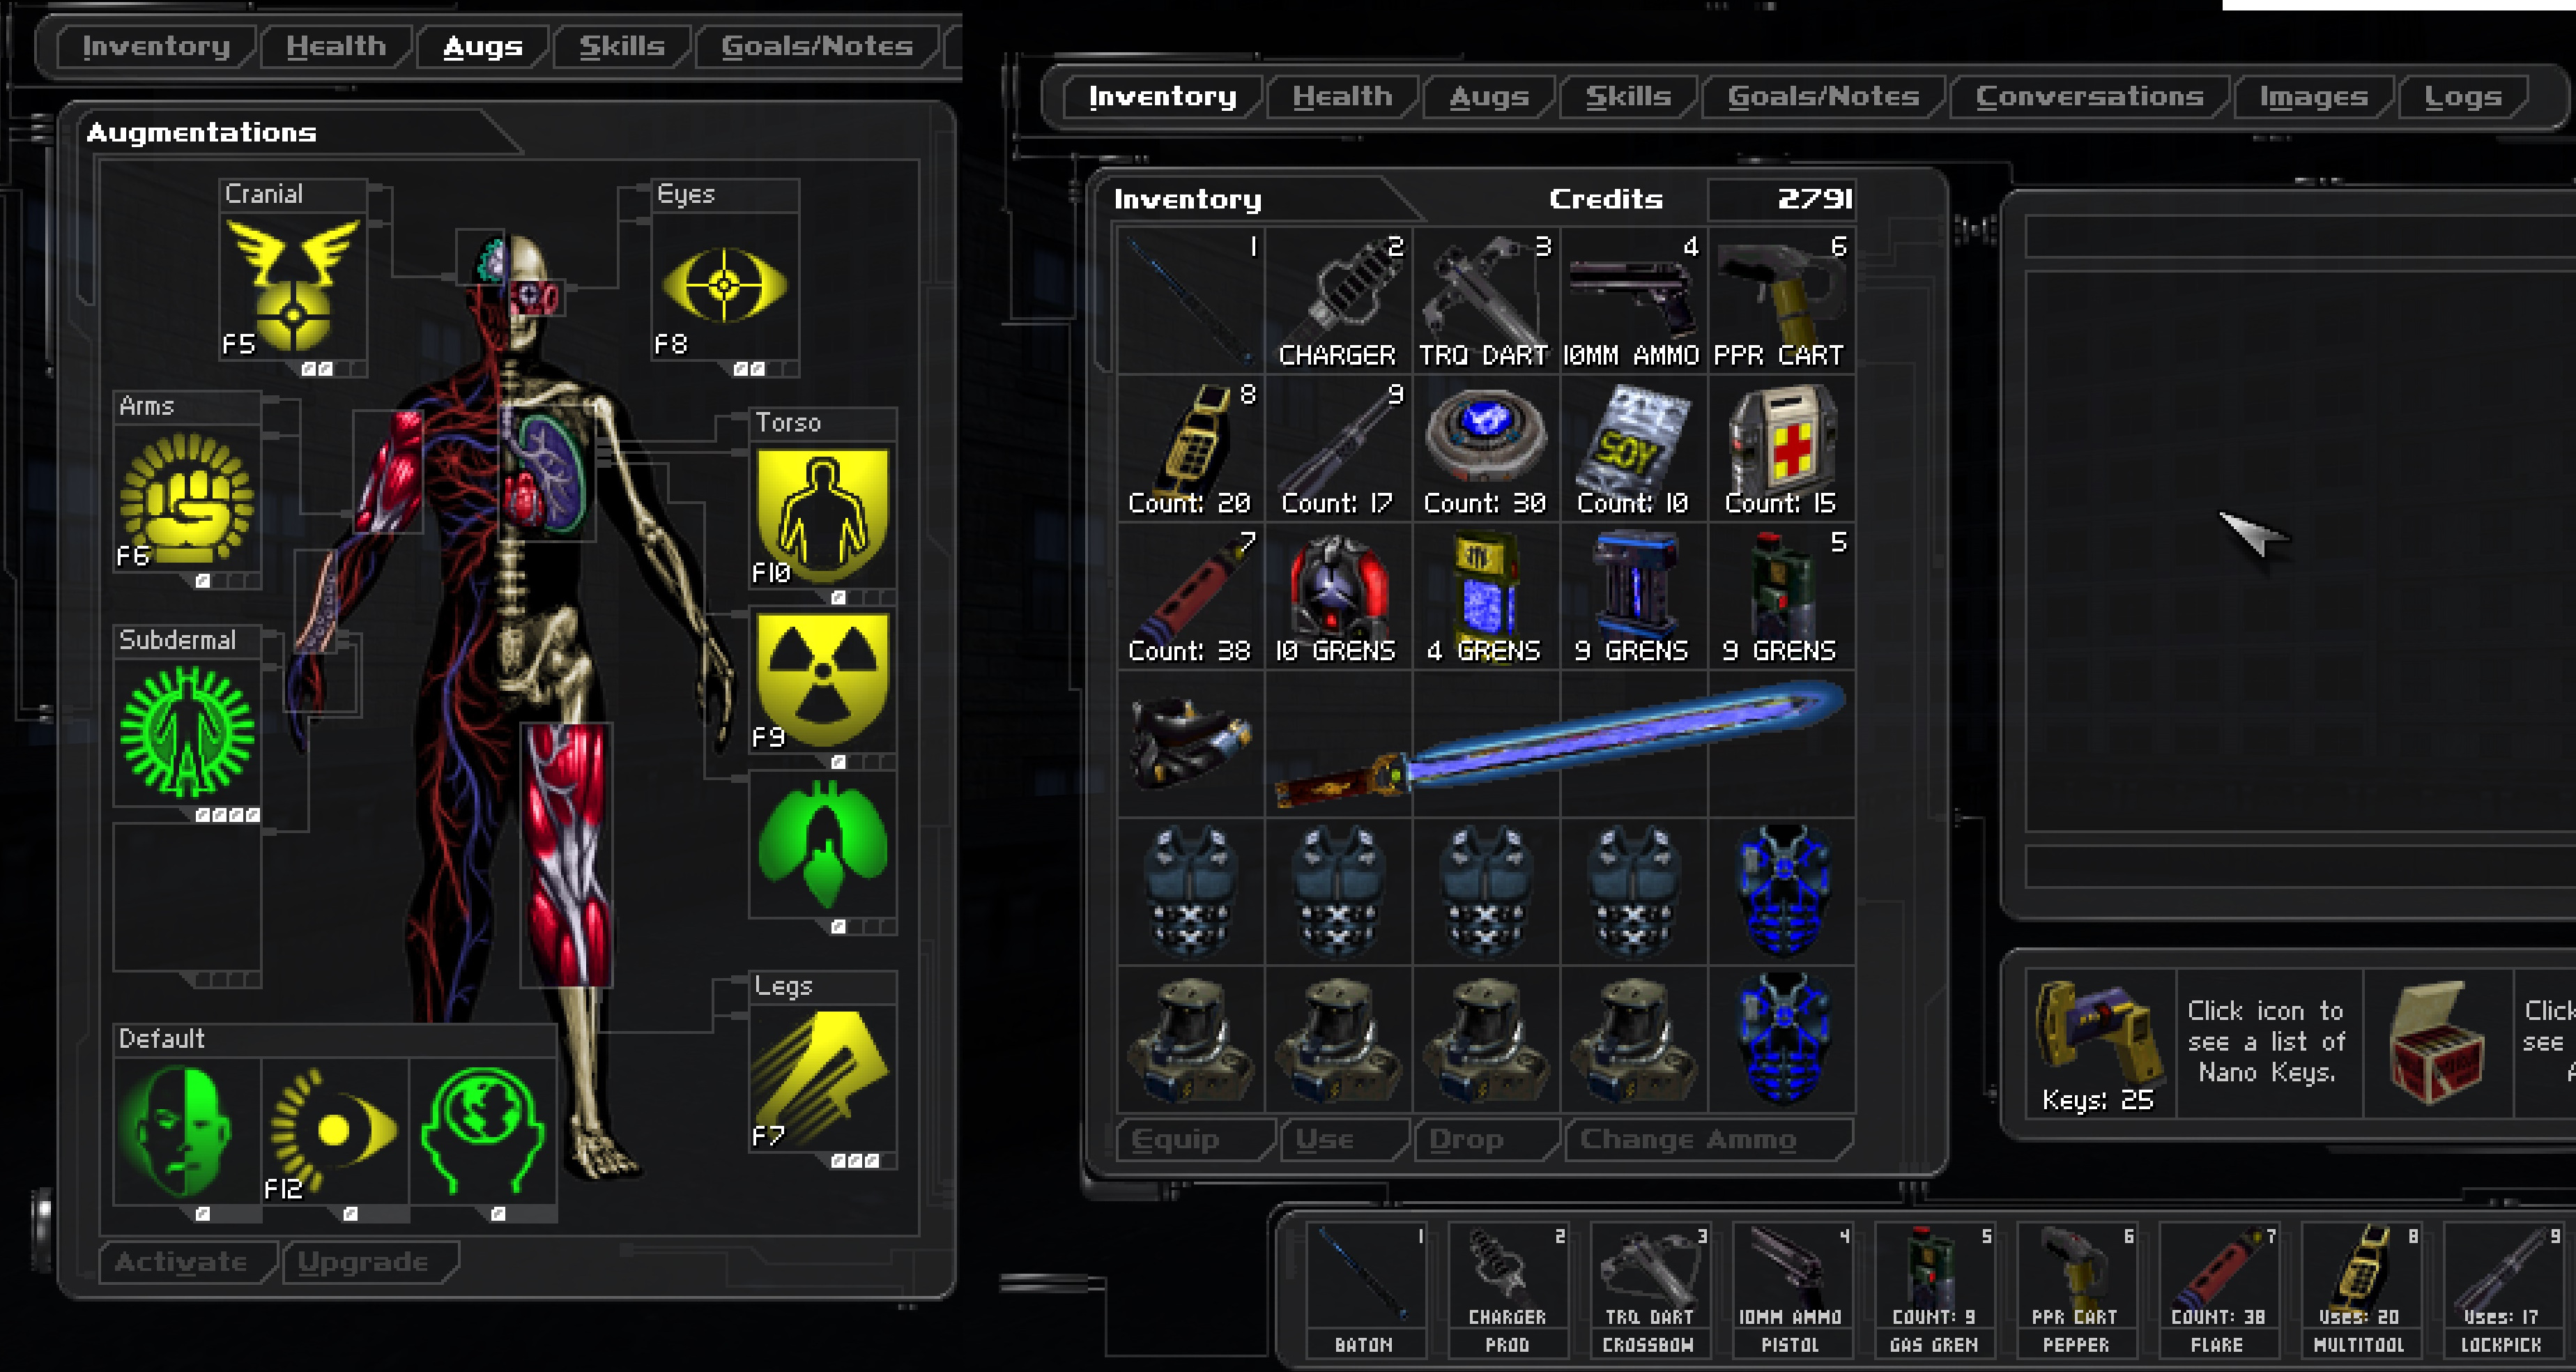2576x1372 pixels.
Task: Select the green half-face Default augmentation
Action: point(187,1131)
